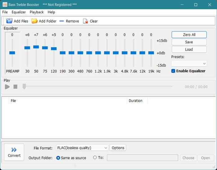Viewport: 217px width, 170px height.
Task: Click the +7 gain value label
Action: pyautogui.click(x=36, y=35)
